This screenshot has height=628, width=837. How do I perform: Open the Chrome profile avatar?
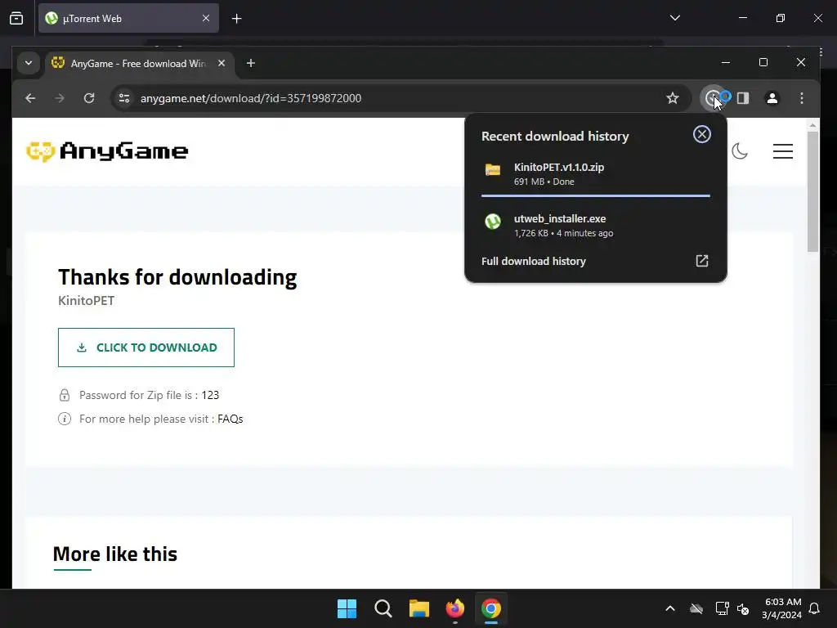tap(772, 98)
